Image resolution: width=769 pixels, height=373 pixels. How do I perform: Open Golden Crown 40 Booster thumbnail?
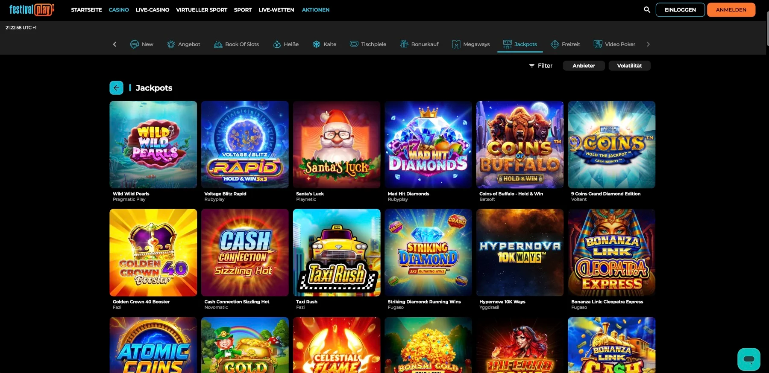[x=153, y=253]
